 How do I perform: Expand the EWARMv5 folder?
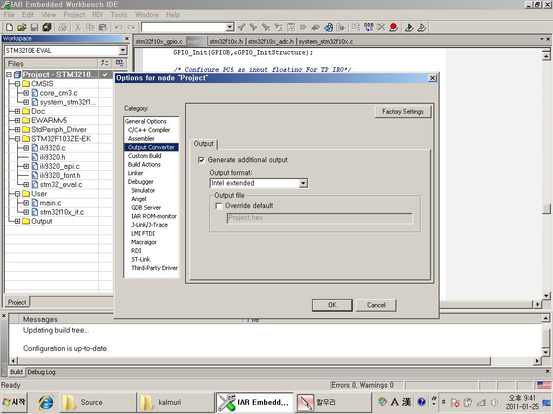pyautogui.click(x=17, y=120)
